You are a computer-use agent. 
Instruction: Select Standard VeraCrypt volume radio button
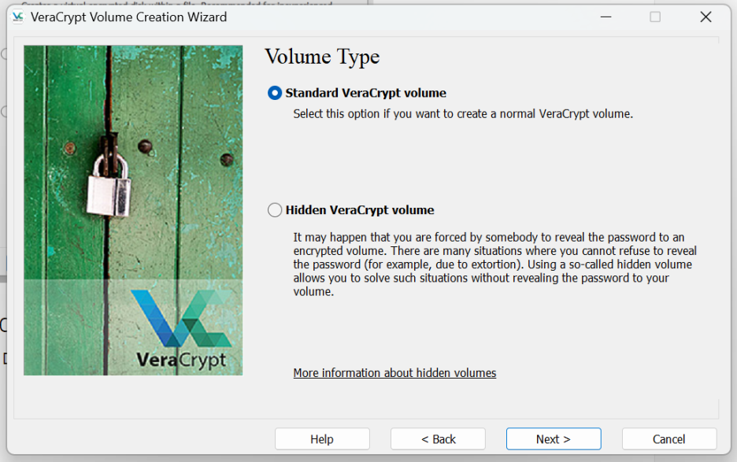tap(275, 93)
